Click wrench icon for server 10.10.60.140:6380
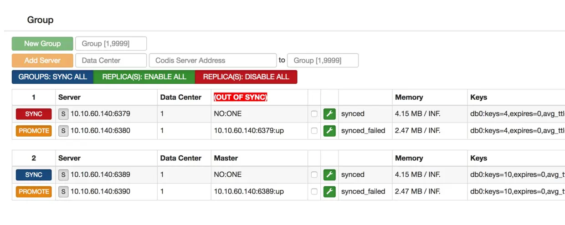Image resolution: width=565 pixels, height=225 pixels. pos(329,131)
